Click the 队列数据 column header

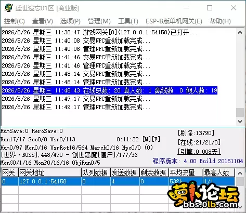click(x=96, y=173)
